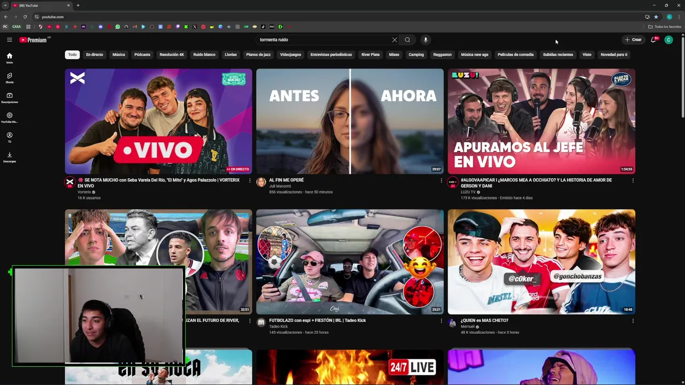This screenshot has width=685, height=385.
Task: Open the notifications bell
Action: (x=653, y=40)
